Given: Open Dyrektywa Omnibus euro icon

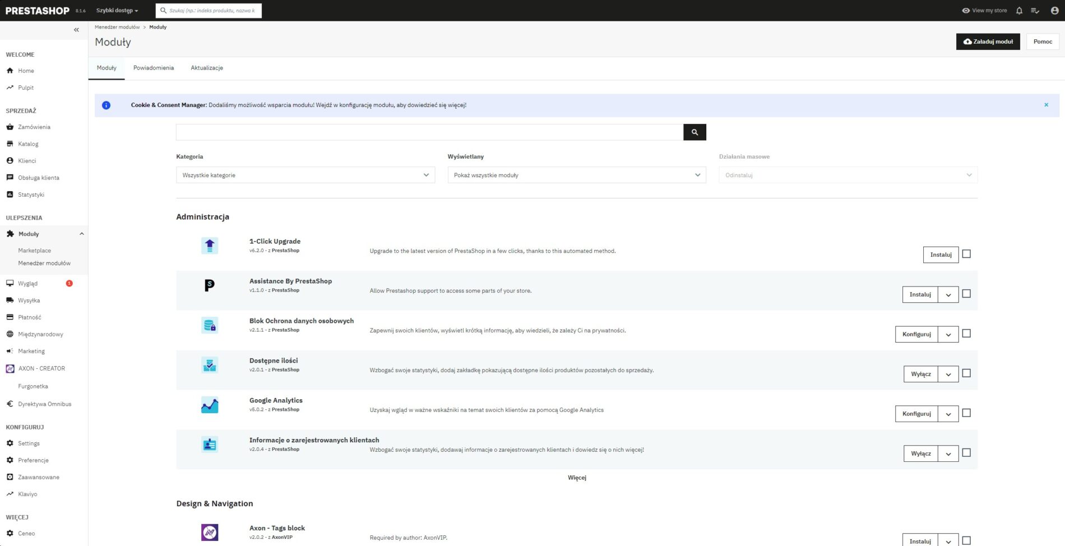Looking at the screenshot, I should click(x=10, y=404).
